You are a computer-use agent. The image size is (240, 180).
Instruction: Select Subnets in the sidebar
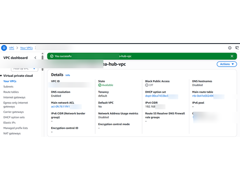click(x=8, y=87)
